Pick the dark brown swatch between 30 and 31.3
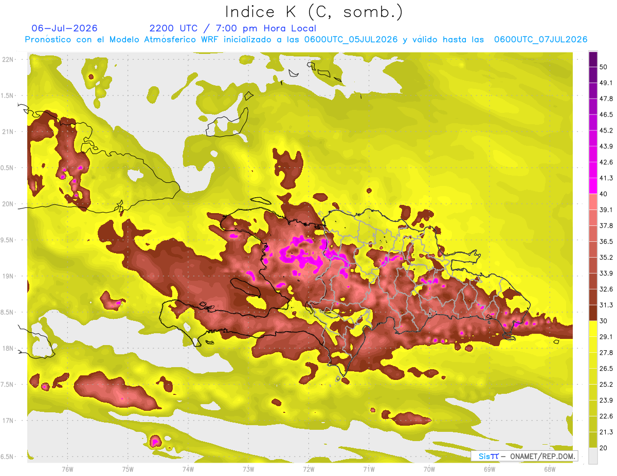Viewport: 617px width, 476px height. pos(593,313)
